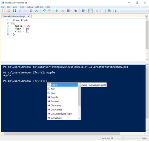Open the Help menu
This screenshot has width=149, height=141.
tap(48, 7)
